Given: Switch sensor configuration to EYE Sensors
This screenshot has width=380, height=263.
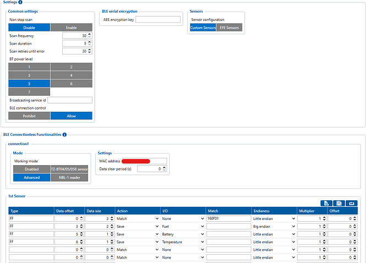Looking at the screenshot, I should 229,28.
